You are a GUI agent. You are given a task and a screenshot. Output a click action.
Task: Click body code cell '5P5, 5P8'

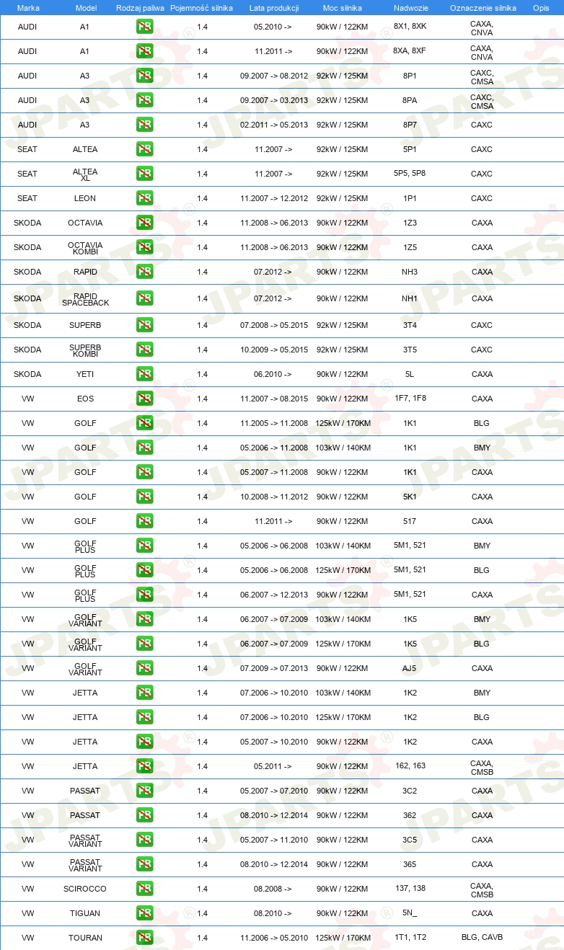[410, 174]
